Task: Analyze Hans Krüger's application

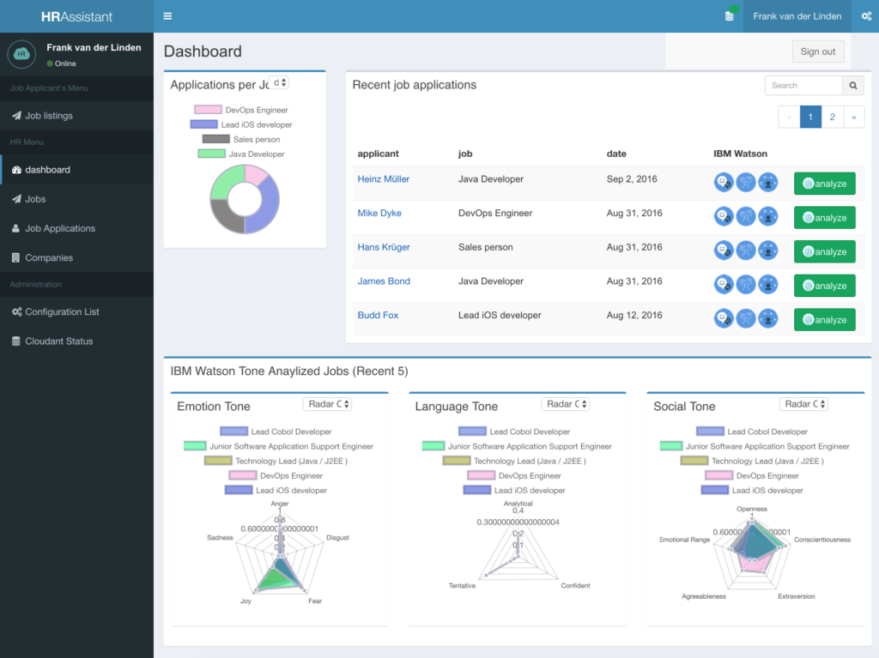Action: pos(824,251)
